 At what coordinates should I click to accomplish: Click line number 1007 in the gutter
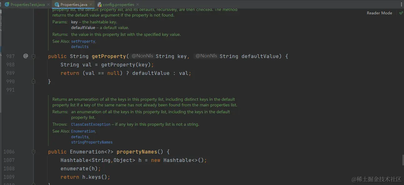click(x=9, y=160)
